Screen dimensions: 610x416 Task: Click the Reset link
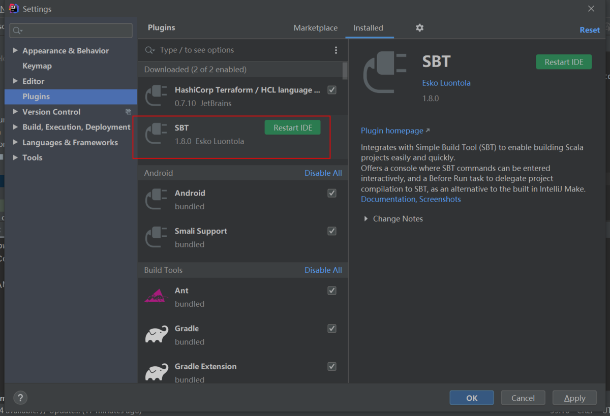click(x=590, y=30)
